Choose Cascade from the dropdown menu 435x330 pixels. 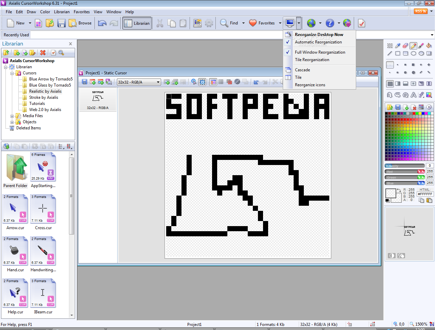coord(302,70)
